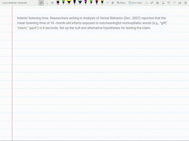Add a new pen with plus icon

coord(107,3)
